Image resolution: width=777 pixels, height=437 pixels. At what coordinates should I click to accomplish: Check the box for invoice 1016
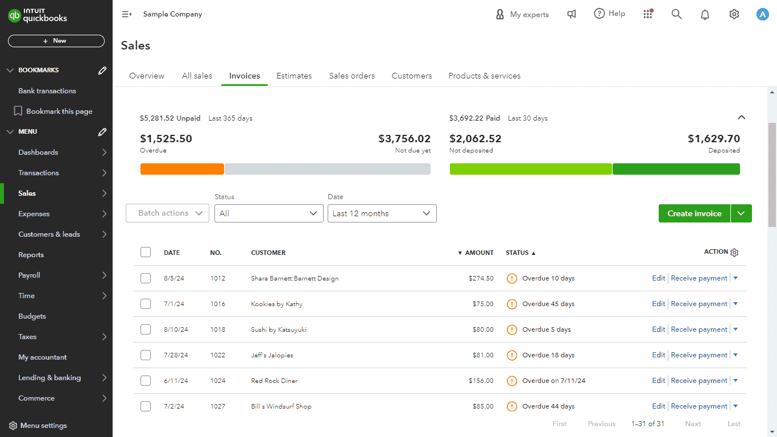point(146,304)
